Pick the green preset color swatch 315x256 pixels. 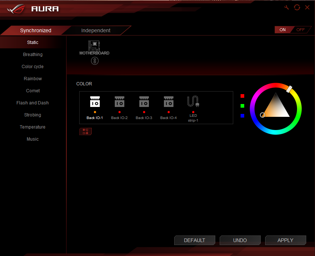(242, 106)
